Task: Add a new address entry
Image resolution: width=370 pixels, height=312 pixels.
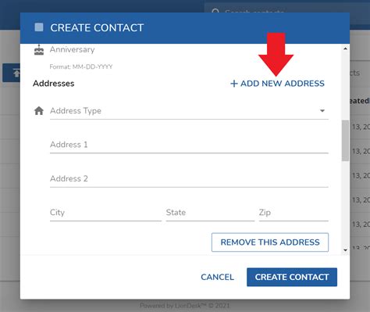Action: coord(277,84)
